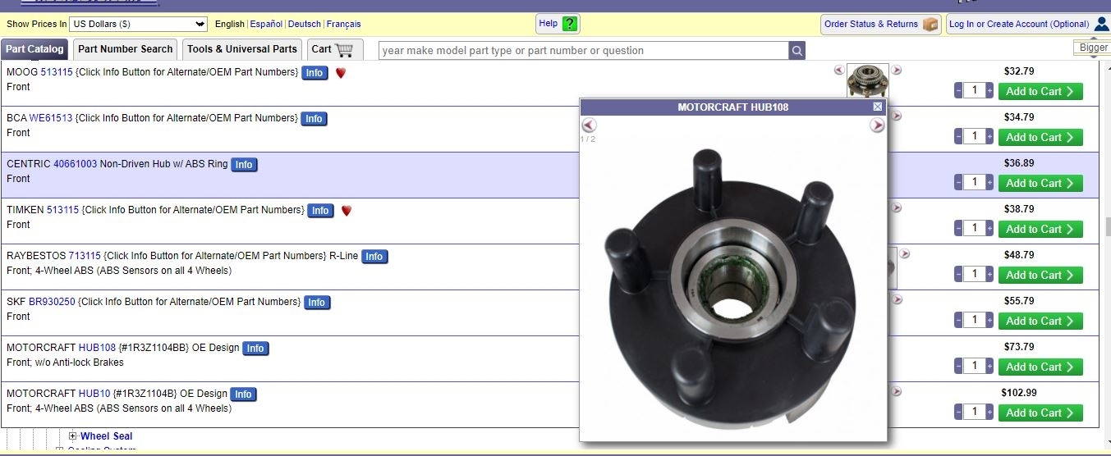Open Help with the question mark icon

571,24
